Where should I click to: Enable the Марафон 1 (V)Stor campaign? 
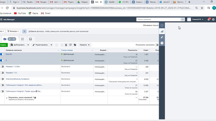(x=2, y=67)
